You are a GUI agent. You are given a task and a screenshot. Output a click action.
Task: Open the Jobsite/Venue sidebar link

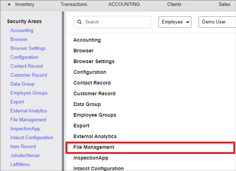click(x=25, y=155)
